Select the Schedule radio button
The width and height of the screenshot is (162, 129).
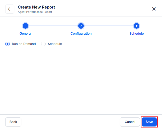43,44
